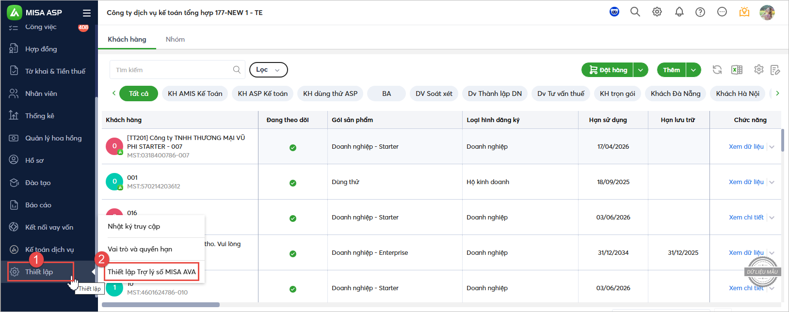Click the Đặt hàng button
The image size is (789, 312).
pos(608,70)
